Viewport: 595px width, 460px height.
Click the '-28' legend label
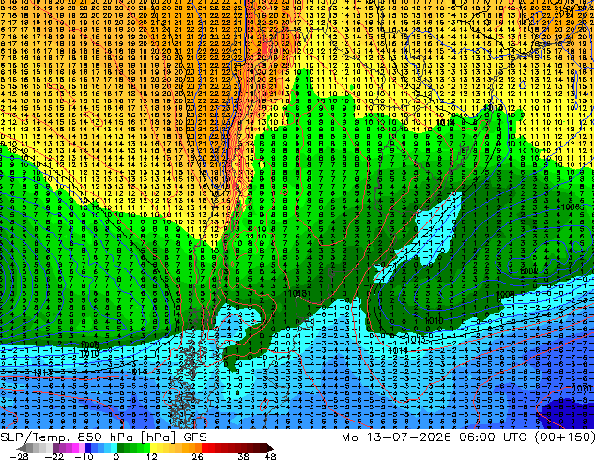tap(19, 456)
